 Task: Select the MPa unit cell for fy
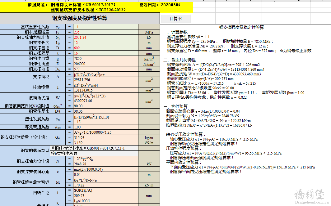149,32
